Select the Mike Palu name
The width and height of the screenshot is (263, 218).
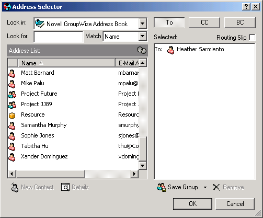point(32,83)
